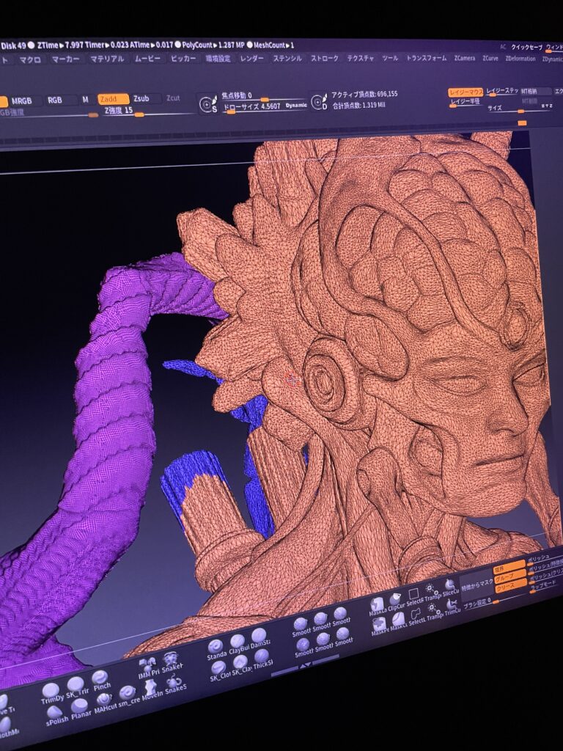Click the S brush size icon

click(x=208, y=105)
